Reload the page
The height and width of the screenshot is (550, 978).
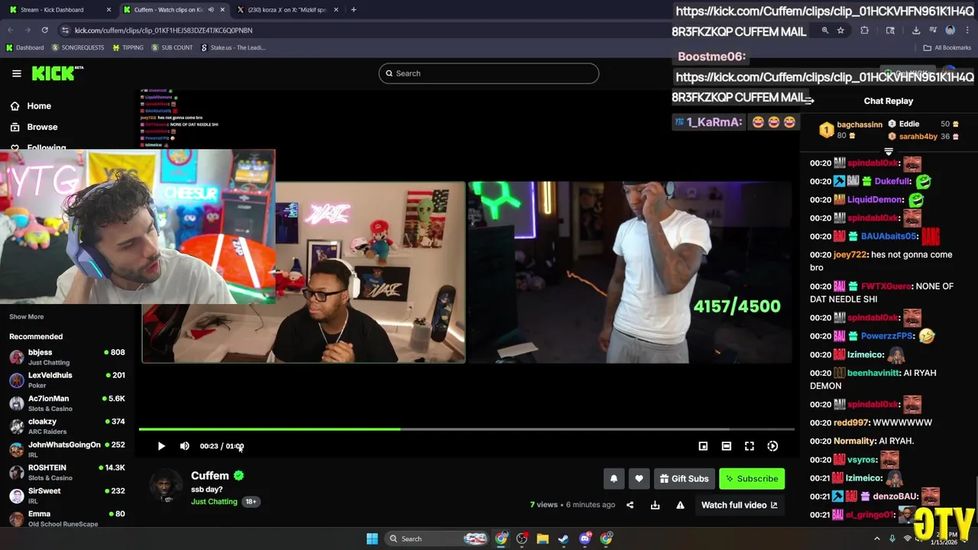point(44,30)
